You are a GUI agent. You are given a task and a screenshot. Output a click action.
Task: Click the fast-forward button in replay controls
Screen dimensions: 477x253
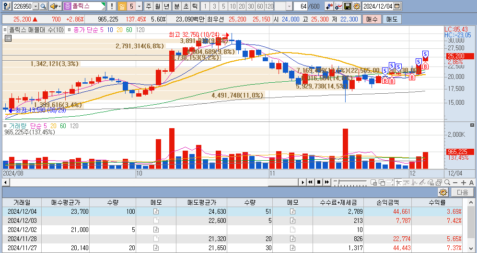(x=327, y=182)
